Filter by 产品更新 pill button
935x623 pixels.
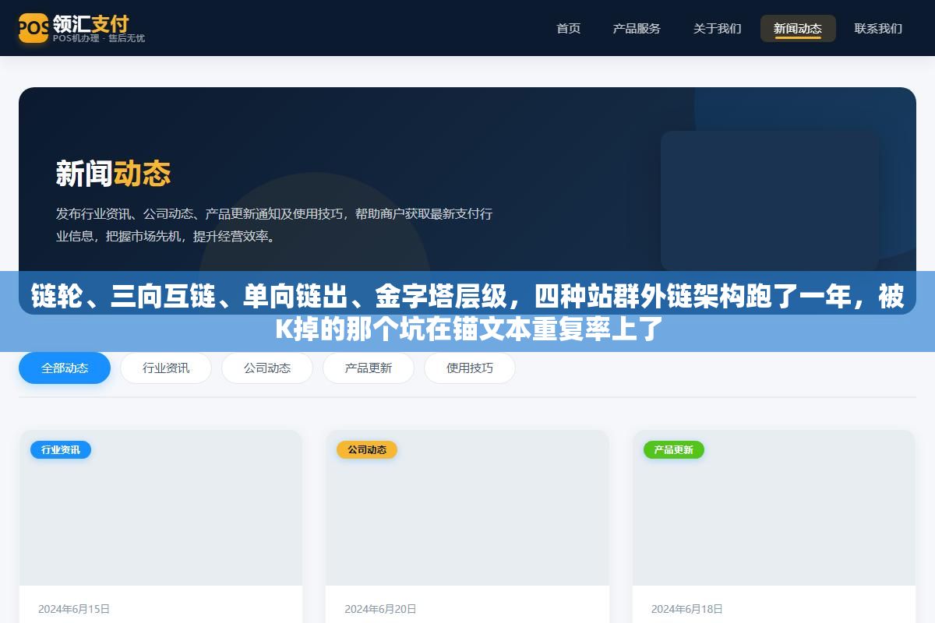369,368
